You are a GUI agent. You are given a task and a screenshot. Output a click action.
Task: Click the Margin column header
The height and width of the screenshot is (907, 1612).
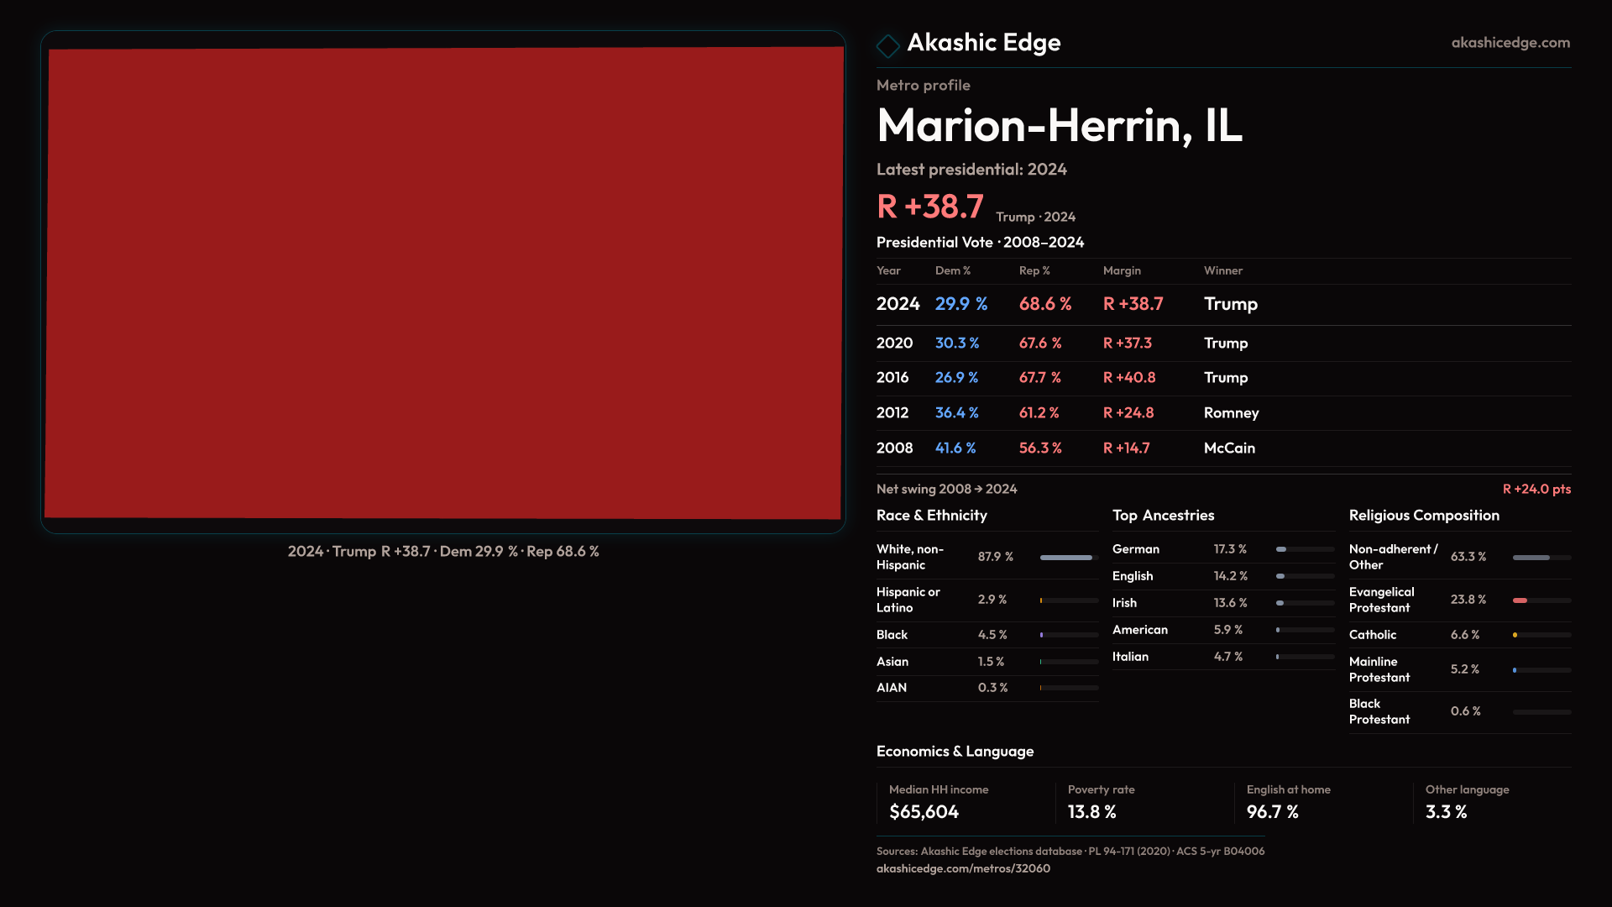pos(1121,270)
